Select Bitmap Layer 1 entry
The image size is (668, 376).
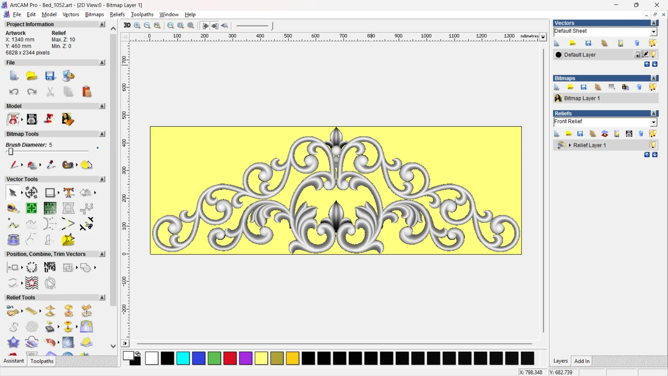click(582, 98)
